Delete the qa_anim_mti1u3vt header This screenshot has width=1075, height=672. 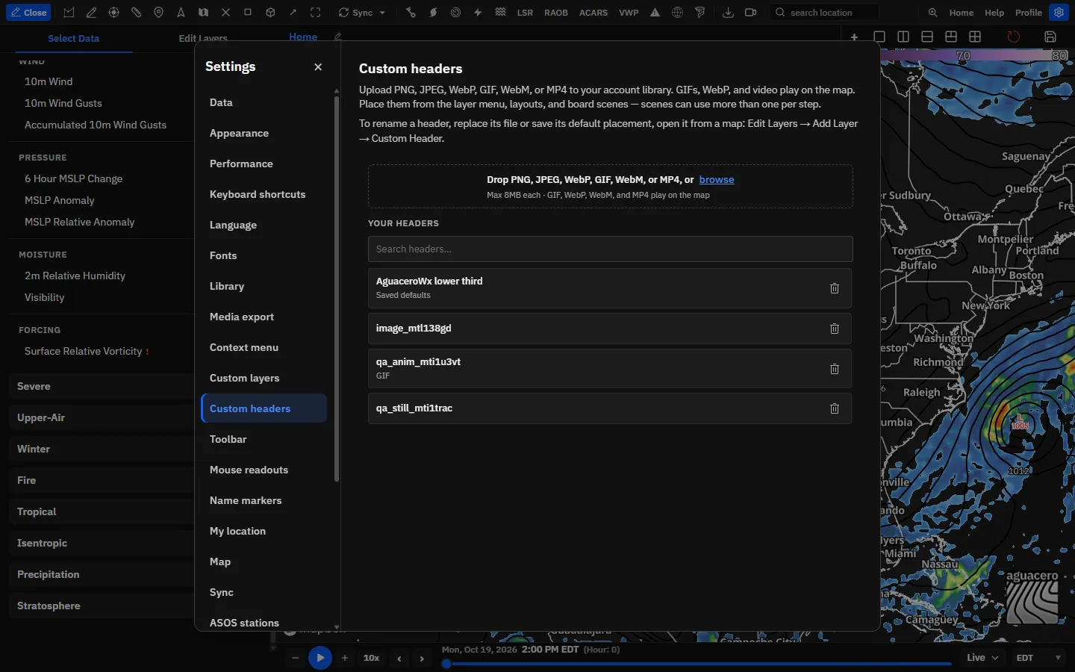[835, 369]
